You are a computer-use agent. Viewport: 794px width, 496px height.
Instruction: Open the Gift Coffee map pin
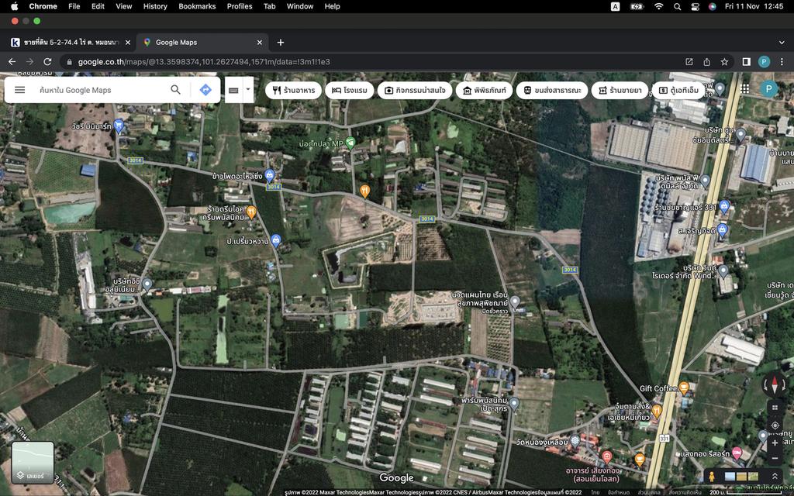[x=684, y=388]
